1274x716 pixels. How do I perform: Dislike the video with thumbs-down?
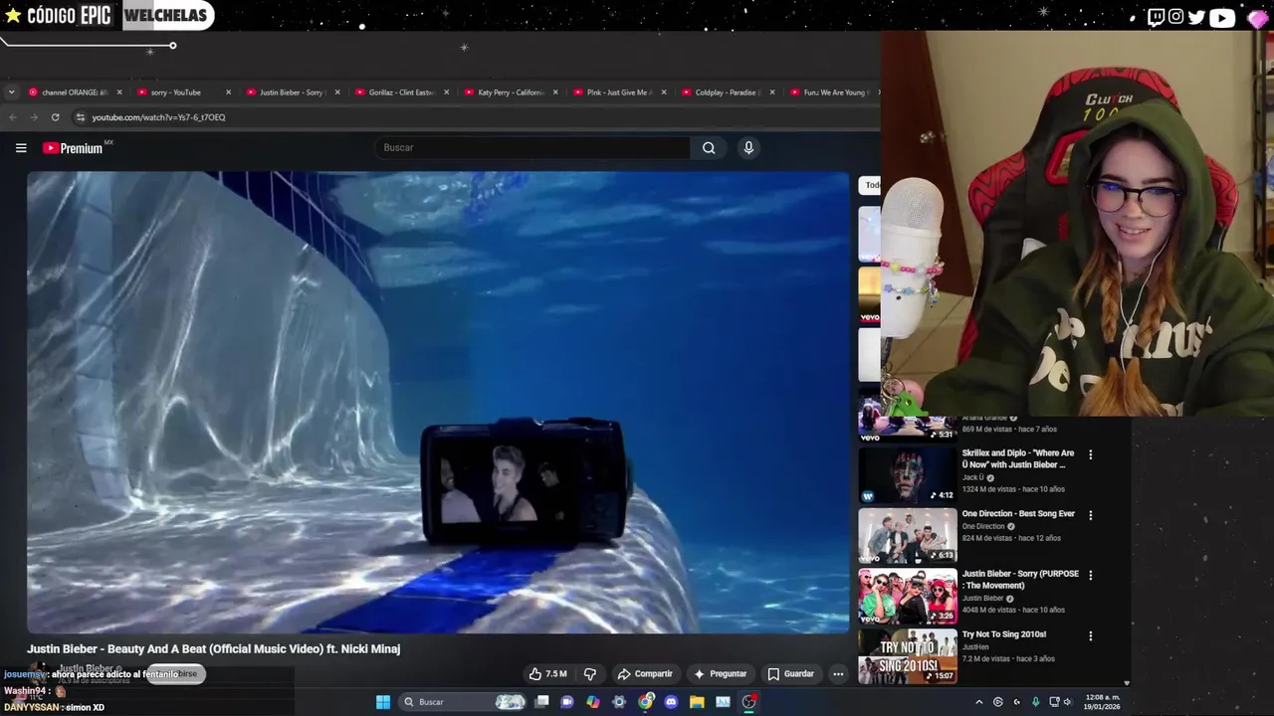(x=589, y=674)
